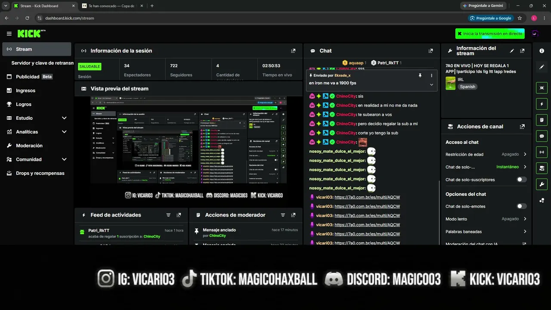Click the info icon in right toolbar
The height and width of the screenshot is (310, 551).
coord(542,51)
